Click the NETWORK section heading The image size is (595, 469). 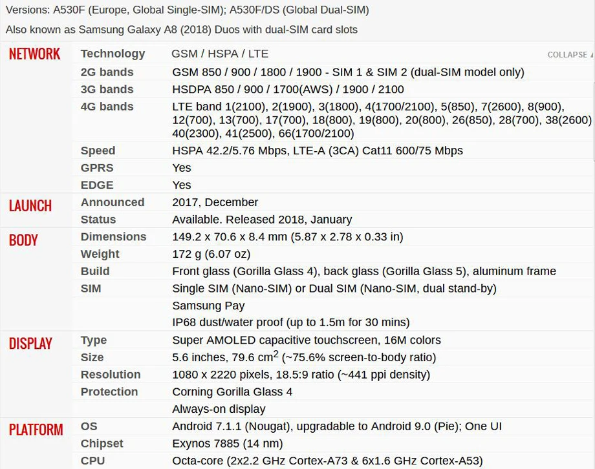pos(34,54)
